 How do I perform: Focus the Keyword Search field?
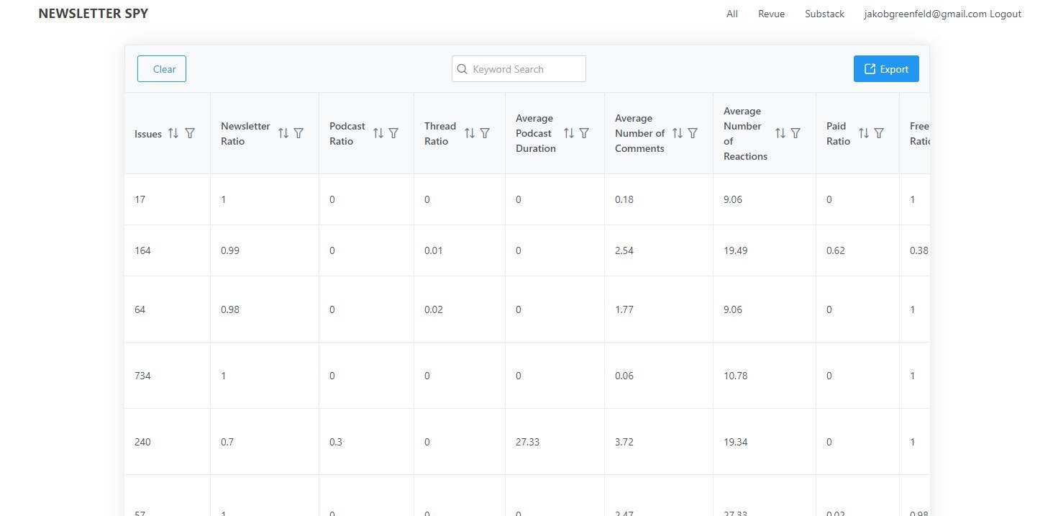point(519,69)
